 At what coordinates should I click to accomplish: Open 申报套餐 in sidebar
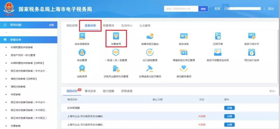click(16, 94)
